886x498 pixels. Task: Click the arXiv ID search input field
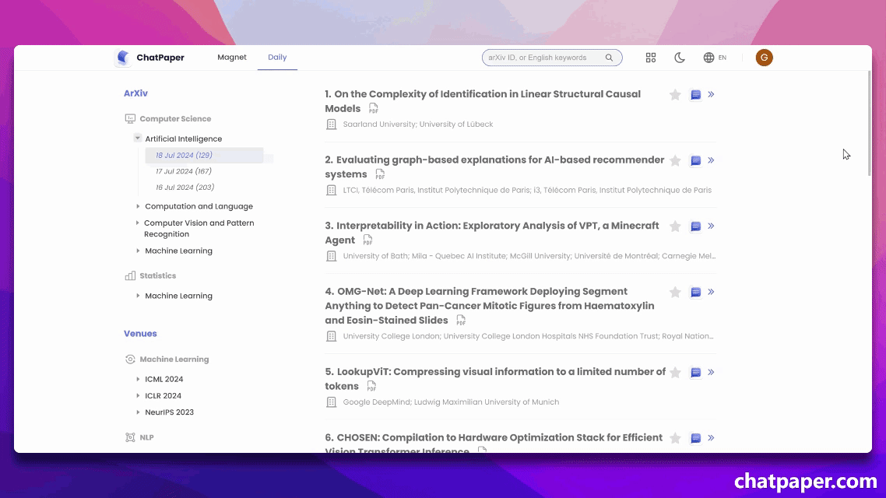coord(545,57)
